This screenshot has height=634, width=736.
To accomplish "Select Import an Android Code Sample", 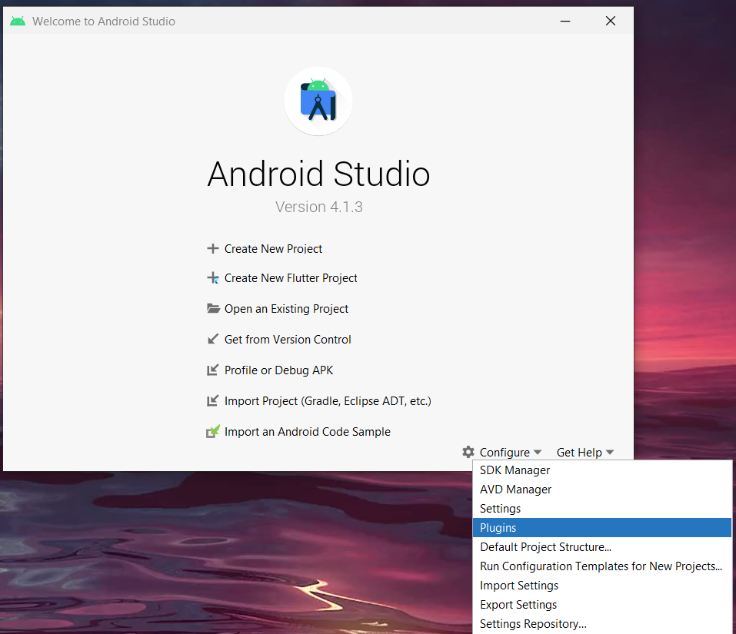I will (308, 431).
